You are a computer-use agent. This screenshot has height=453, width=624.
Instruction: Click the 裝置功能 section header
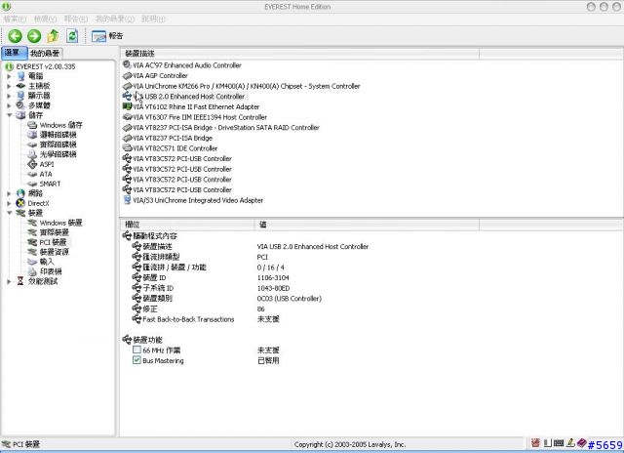[x=147, y=340]
